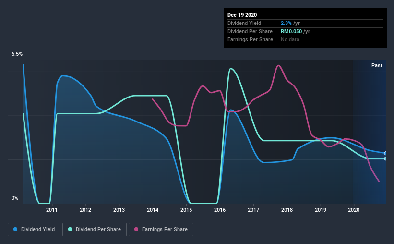Click the tooltip Dividend Per Share row label

pos(250,31)
